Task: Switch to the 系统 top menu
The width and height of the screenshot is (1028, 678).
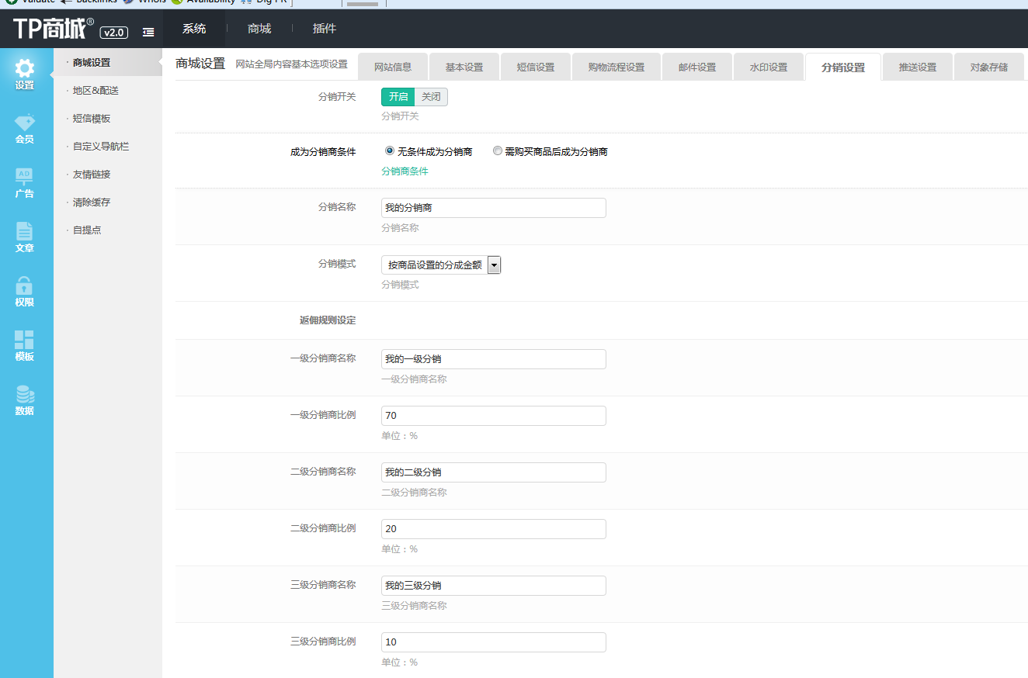Action: 194,29
